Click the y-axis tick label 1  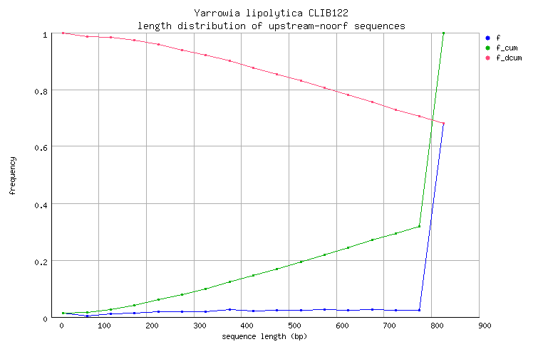click(46, 34)
